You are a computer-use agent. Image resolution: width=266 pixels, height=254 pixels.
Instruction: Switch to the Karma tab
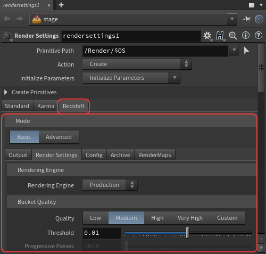46,106
